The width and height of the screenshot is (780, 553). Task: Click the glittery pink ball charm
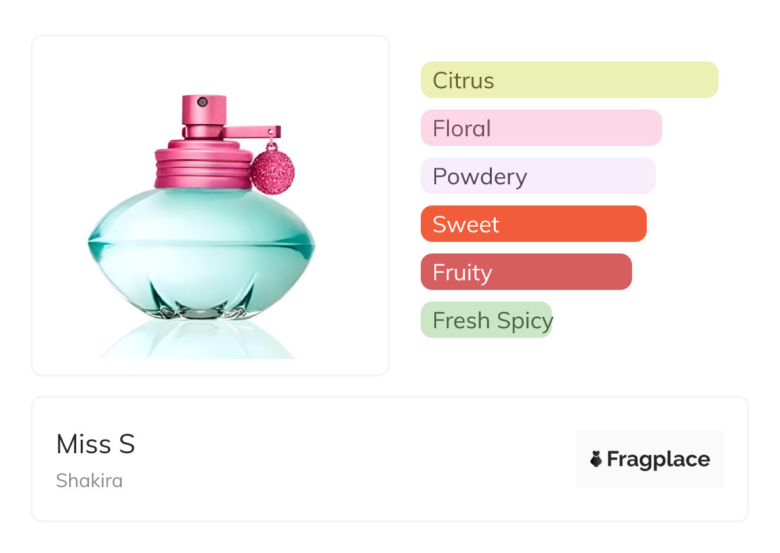(x=272, y=172)
